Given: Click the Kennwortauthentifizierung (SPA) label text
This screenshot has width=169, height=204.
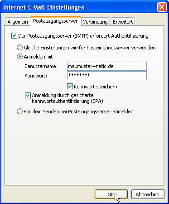Looking at the screenshot, I should click(x=68, y=101).
